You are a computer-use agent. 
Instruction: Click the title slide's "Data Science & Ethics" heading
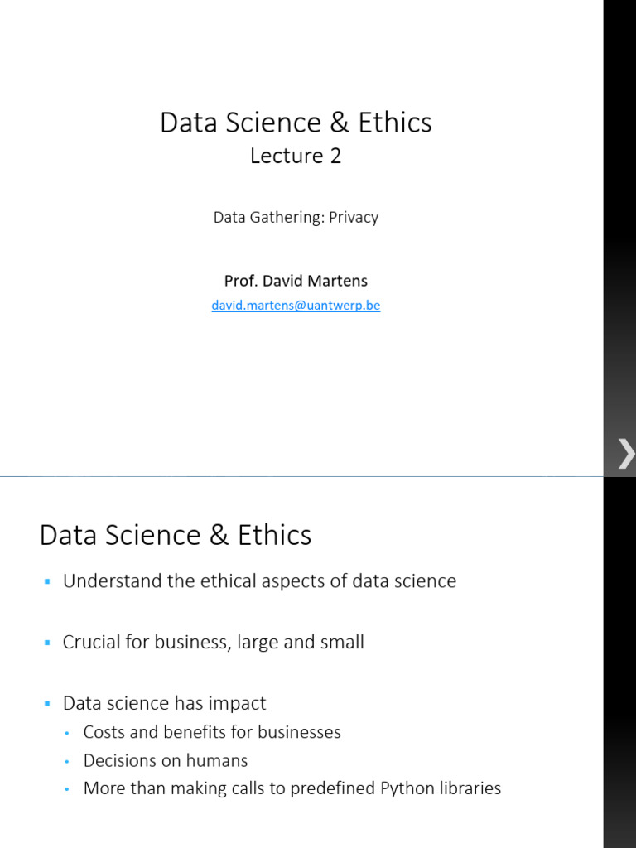tap(296, 123)
